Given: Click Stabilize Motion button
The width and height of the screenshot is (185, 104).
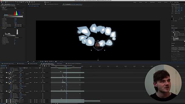Looking at the screenshot, I should [x=182, y=49].
